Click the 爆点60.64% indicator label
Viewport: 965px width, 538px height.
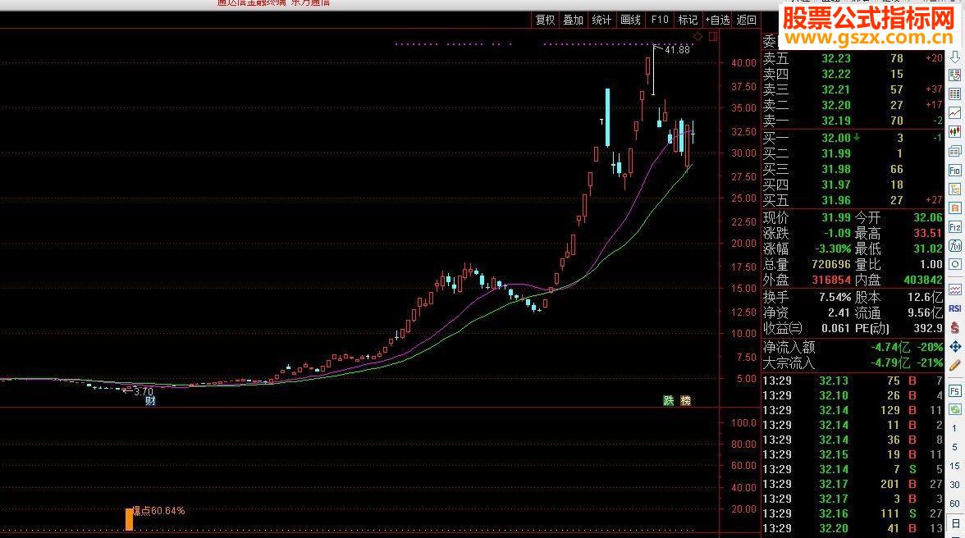(159, 510)
